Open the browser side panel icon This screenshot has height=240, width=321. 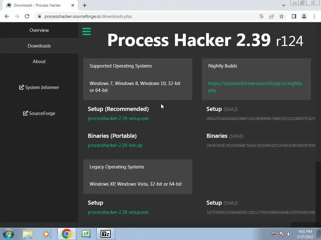point(294,16)
